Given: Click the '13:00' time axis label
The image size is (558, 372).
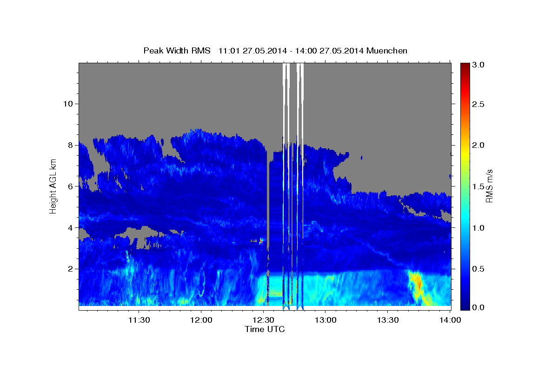Looking at the screenshot, I should (x=325, y=320).
